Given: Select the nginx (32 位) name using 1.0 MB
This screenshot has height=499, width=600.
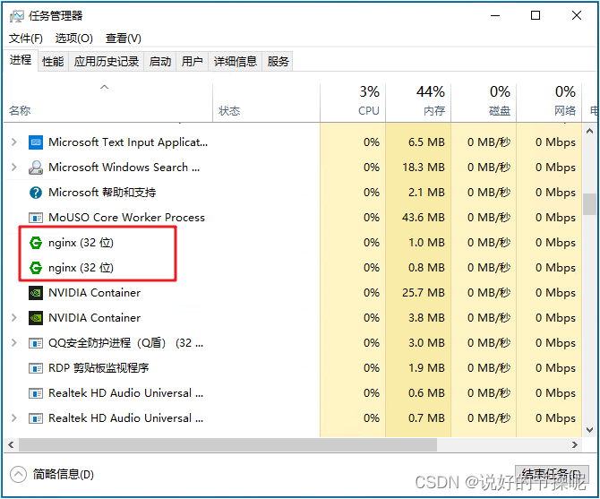Looking at the screenshot, I should 81,243.
